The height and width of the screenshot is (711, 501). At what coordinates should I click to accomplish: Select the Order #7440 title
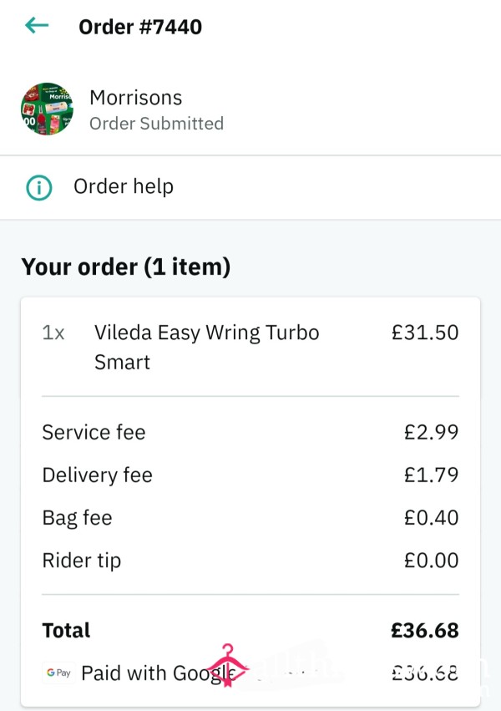coord(140,27)
